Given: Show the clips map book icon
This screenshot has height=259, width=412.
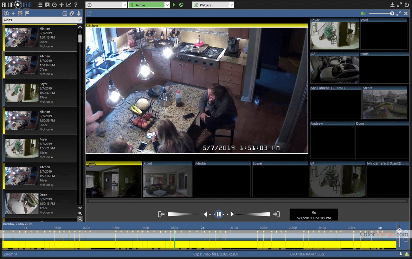Looking at the screenshot, I should (6, 13).
